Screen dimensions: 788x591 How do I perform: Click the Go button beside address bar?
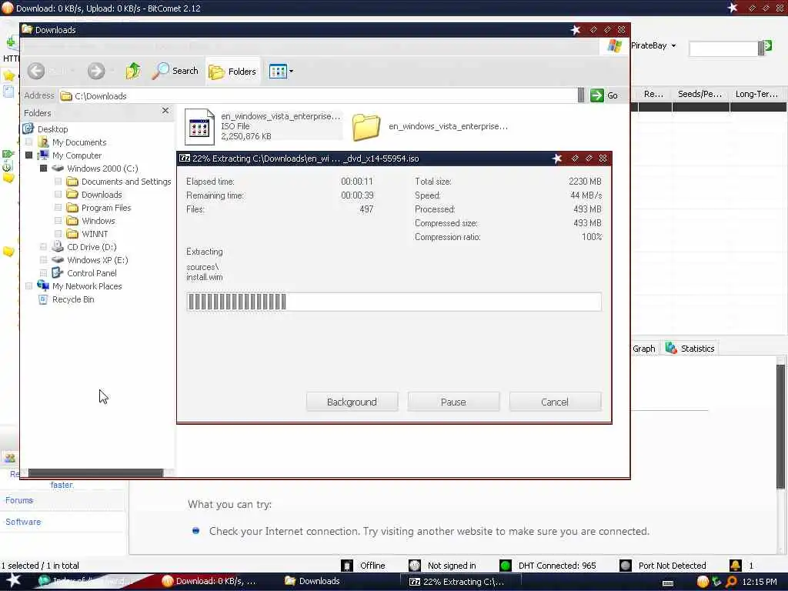pyautogui.click(x=605, y=95)
